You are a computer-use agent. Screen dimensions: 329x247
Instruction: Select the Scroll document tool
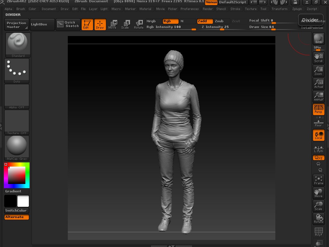[318, 58]
